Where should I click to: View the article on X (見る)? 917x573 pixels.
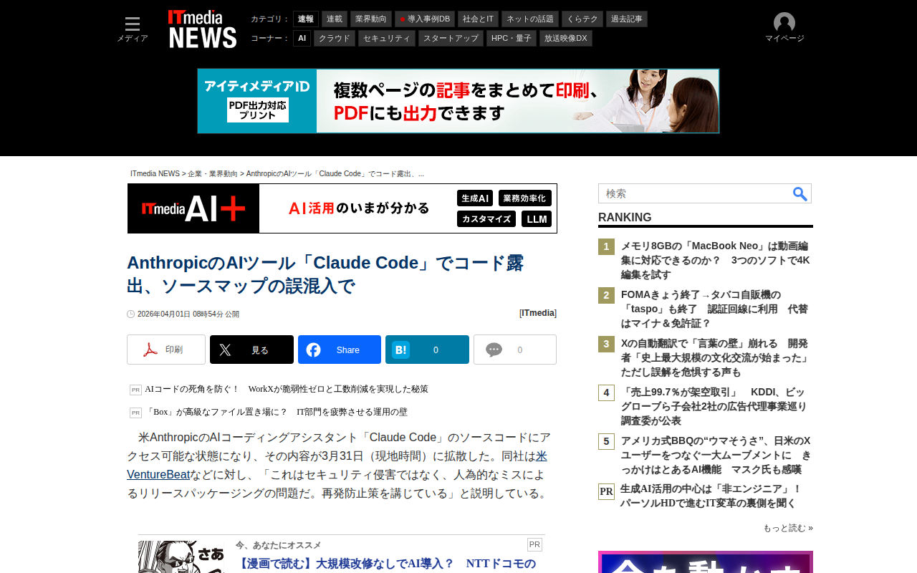(x=251, y=350)
